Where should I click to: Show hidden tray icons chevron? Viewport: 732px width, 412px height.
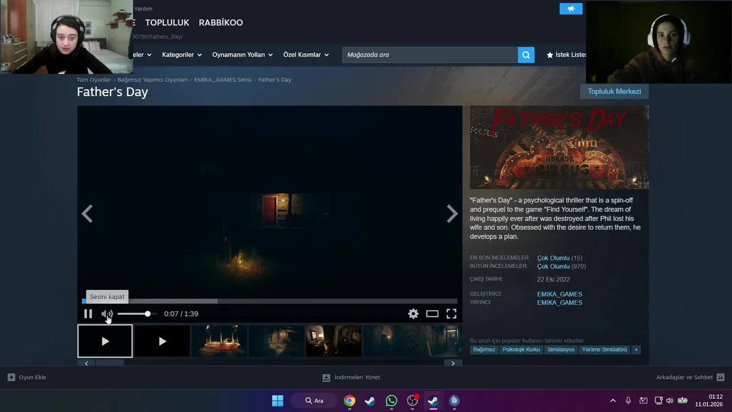613,401
